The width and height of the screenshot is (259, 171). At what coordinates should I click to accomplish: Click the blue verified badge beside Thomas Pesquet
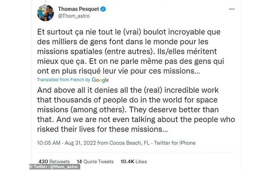pos(103,9)
